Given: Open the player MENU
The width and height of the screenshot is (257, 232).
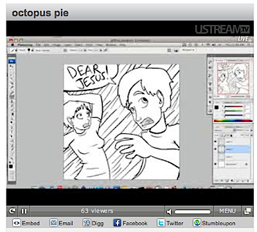Looking at the screenshot, I should coord(227,211).
